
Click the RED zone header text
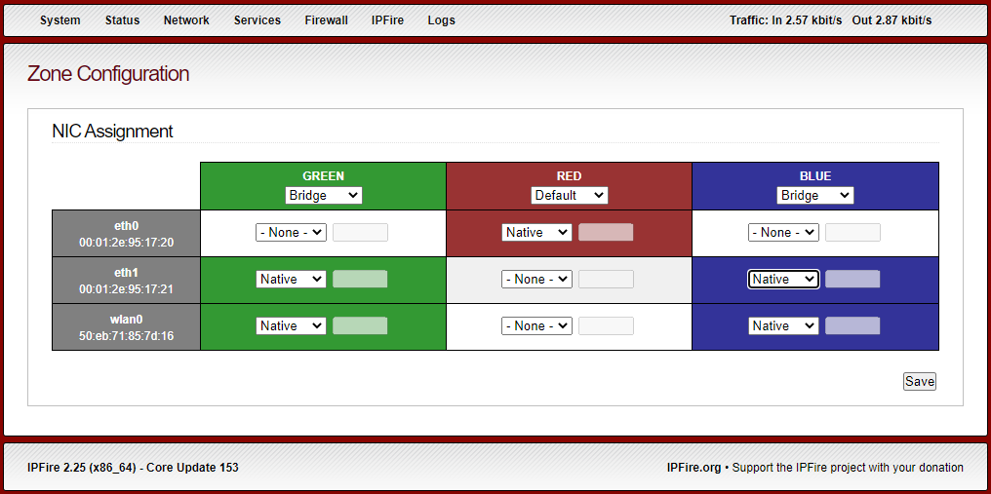tap(570, 176)
